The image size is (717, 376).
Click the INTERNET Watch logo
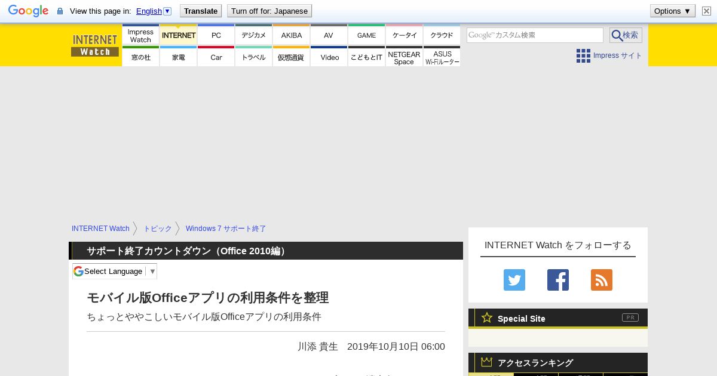[x=95, y=45]
